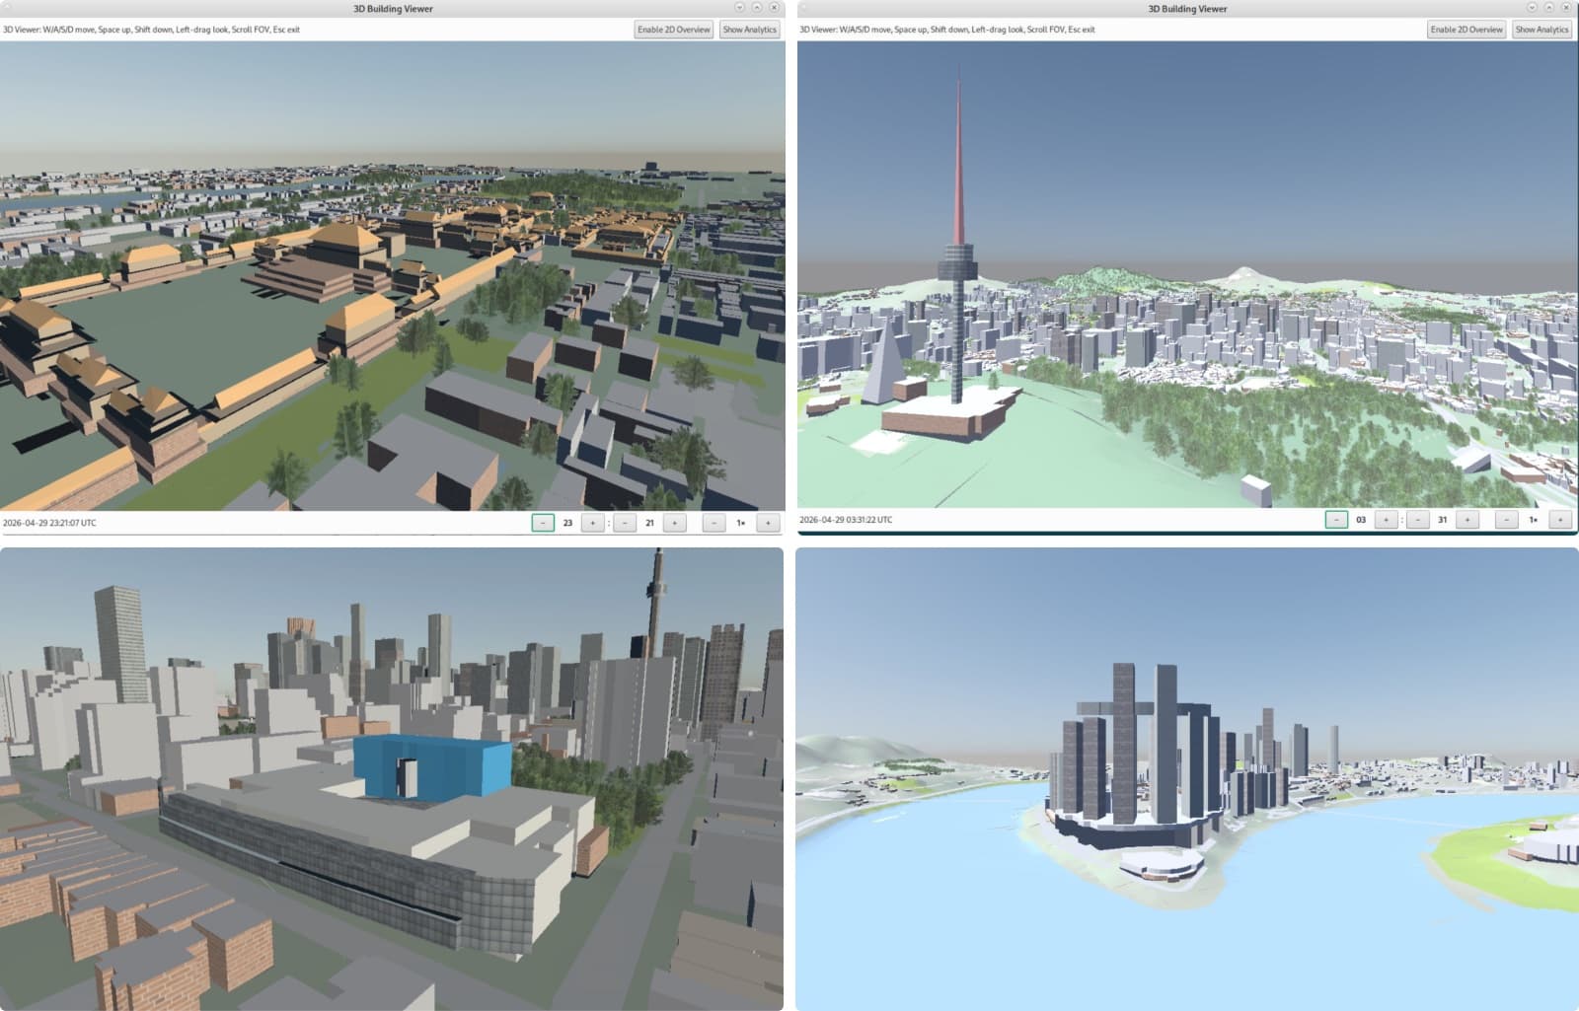Screen dimensions: 1579x1011
Task: Close the tower 3D Building Viewer window
Action: [1566, 8]
